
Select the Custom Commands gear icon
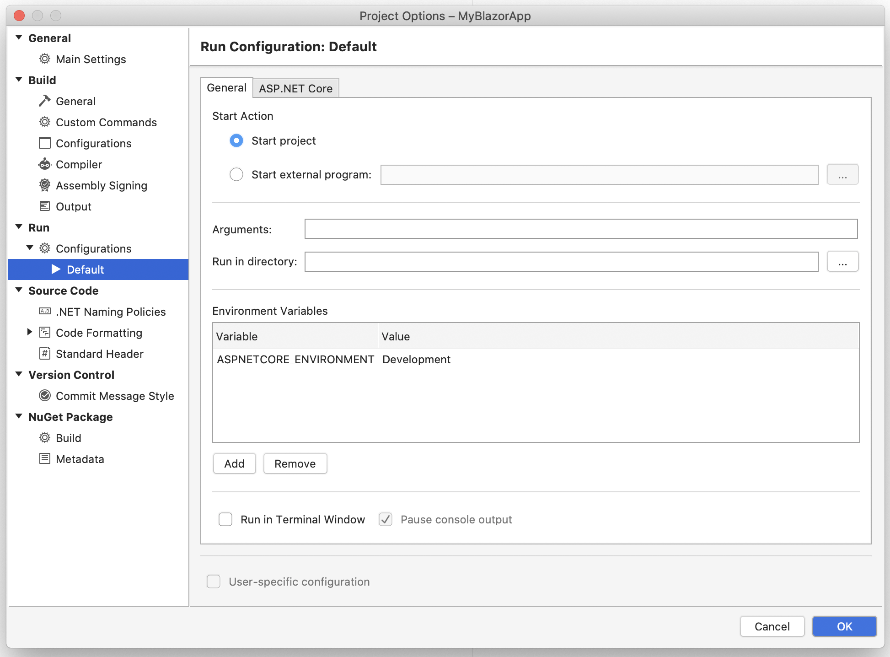point(45,122)
